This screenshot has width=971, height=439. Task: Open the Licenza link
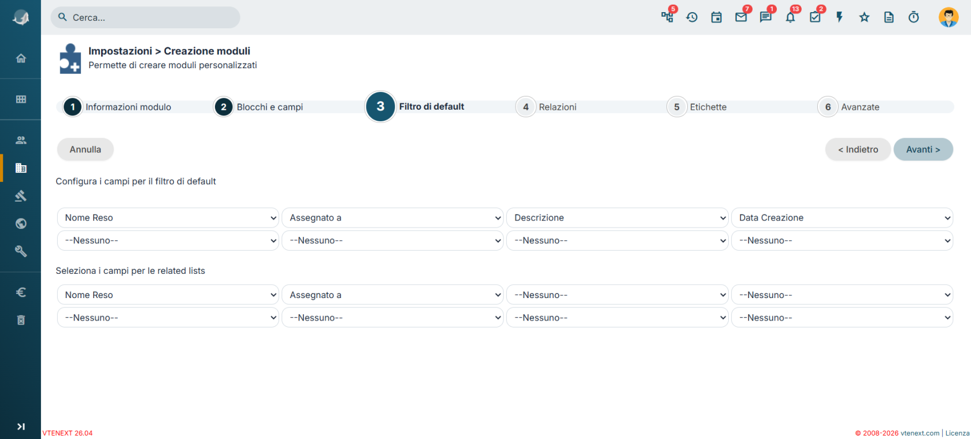point(957,433)
